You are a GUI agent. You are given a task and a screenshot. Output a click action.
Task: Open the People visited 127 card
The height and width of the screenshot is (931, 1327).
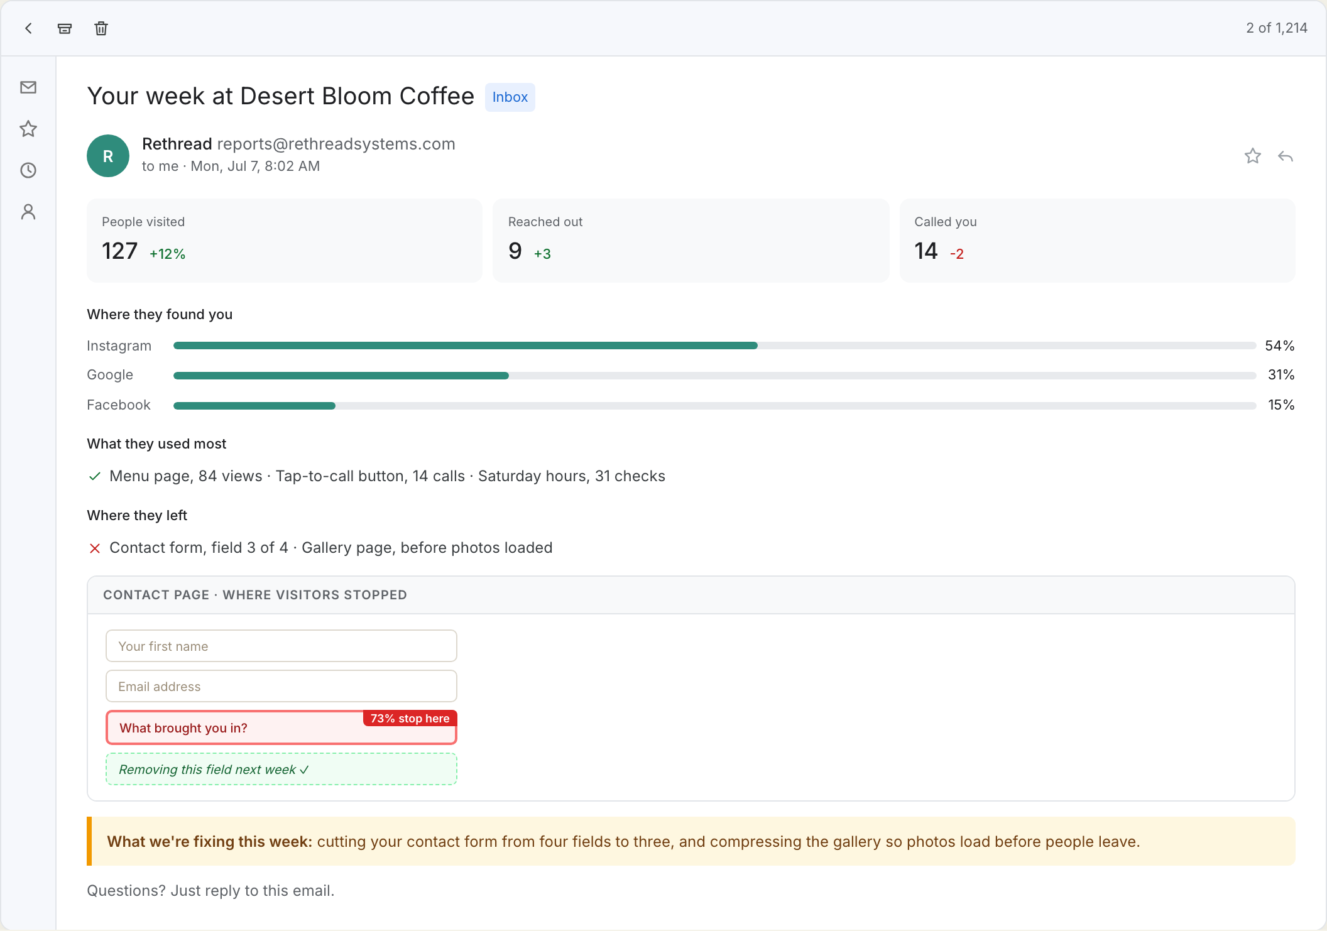click(x=285, y=241)
